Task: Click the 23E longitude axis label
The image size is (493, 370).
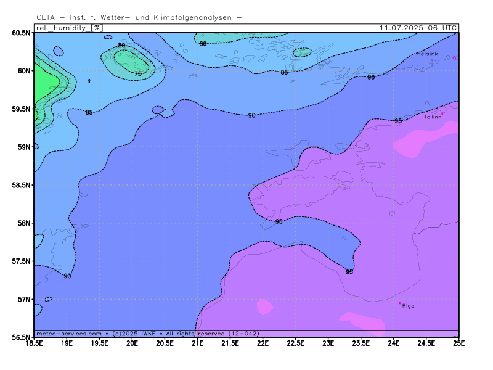Action: (x=328, y=343)
